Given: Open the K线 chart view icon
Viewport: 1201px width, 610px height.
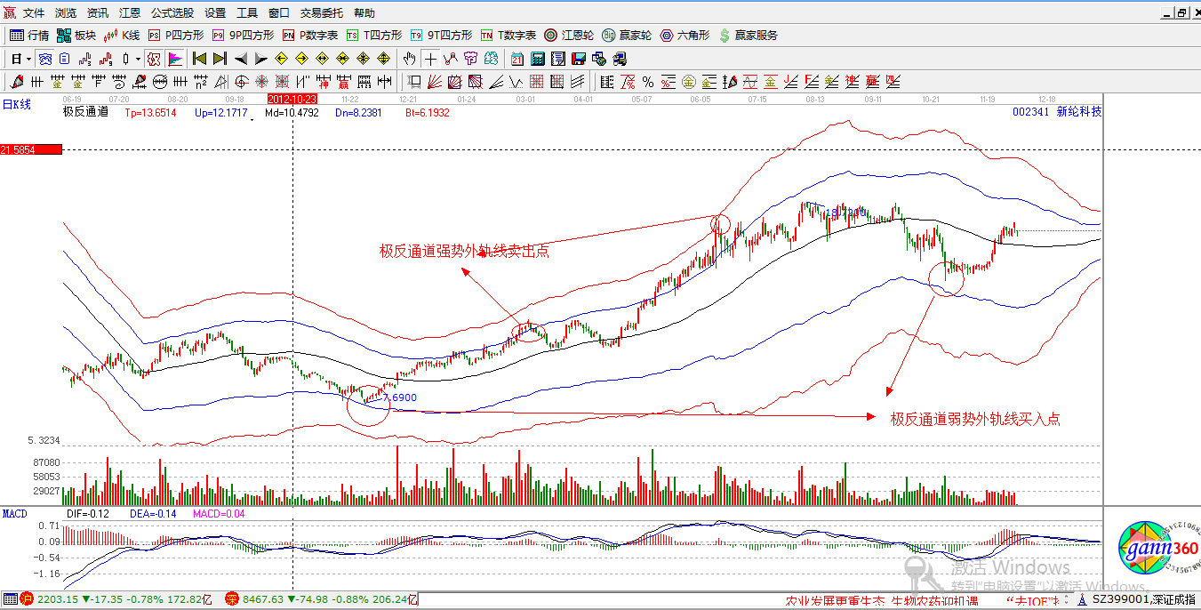Looking at the screenshot, I should 110,36.
